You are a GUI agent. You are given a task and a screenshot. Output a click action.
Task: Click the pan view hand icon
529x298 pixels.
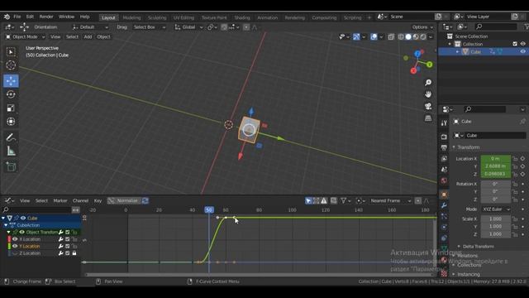[x=428, y=94]
